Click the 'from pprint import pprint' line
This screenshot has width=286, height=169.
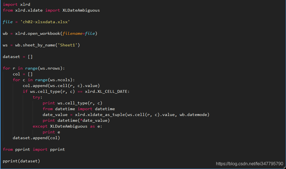[34, 150]
